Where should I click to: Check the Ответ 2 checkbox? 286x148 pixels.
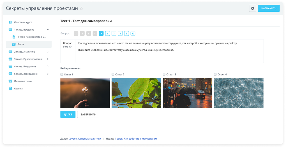[x=113, y=74]
